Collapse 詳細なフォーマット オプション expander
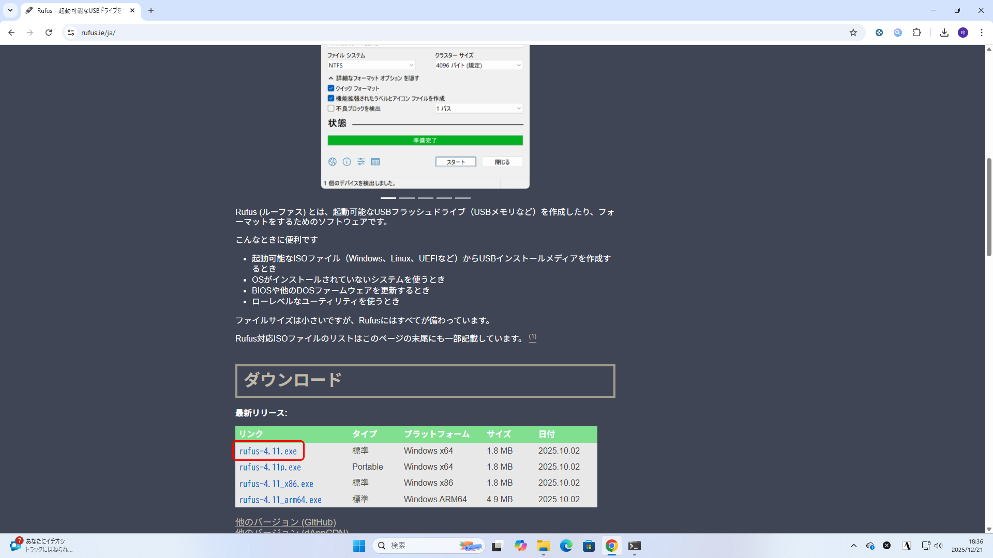The image size is (993, 558). click(x=331, y=78)
